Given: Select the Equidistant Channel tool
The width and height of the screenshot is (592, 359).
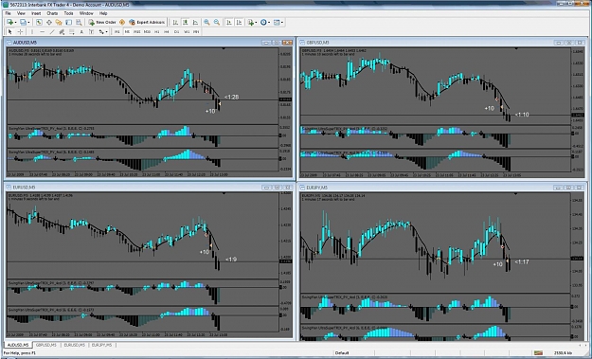Looking at the screenshot, I should [x=62, y=31].
